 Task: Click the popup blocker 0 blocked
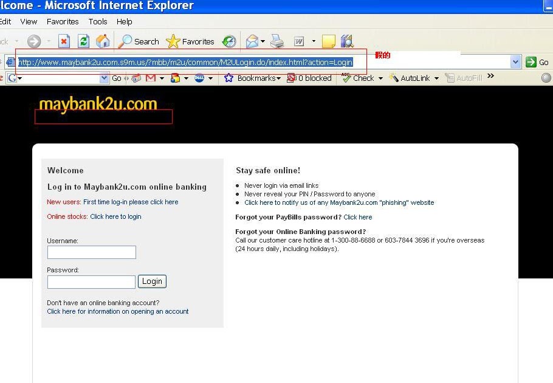point(309,78)
